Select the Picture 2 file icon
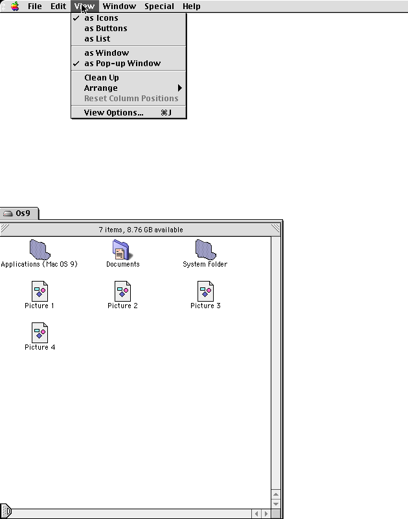This screenshot has height=519, width=408. [x=122, y=291]
